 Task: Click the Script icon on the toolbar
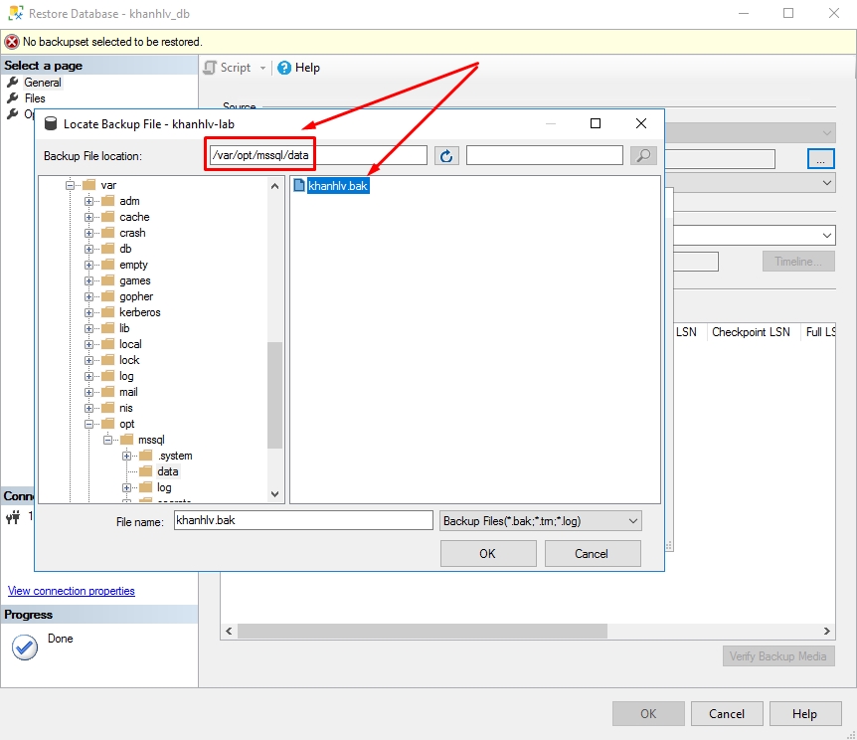coord(212,68)
